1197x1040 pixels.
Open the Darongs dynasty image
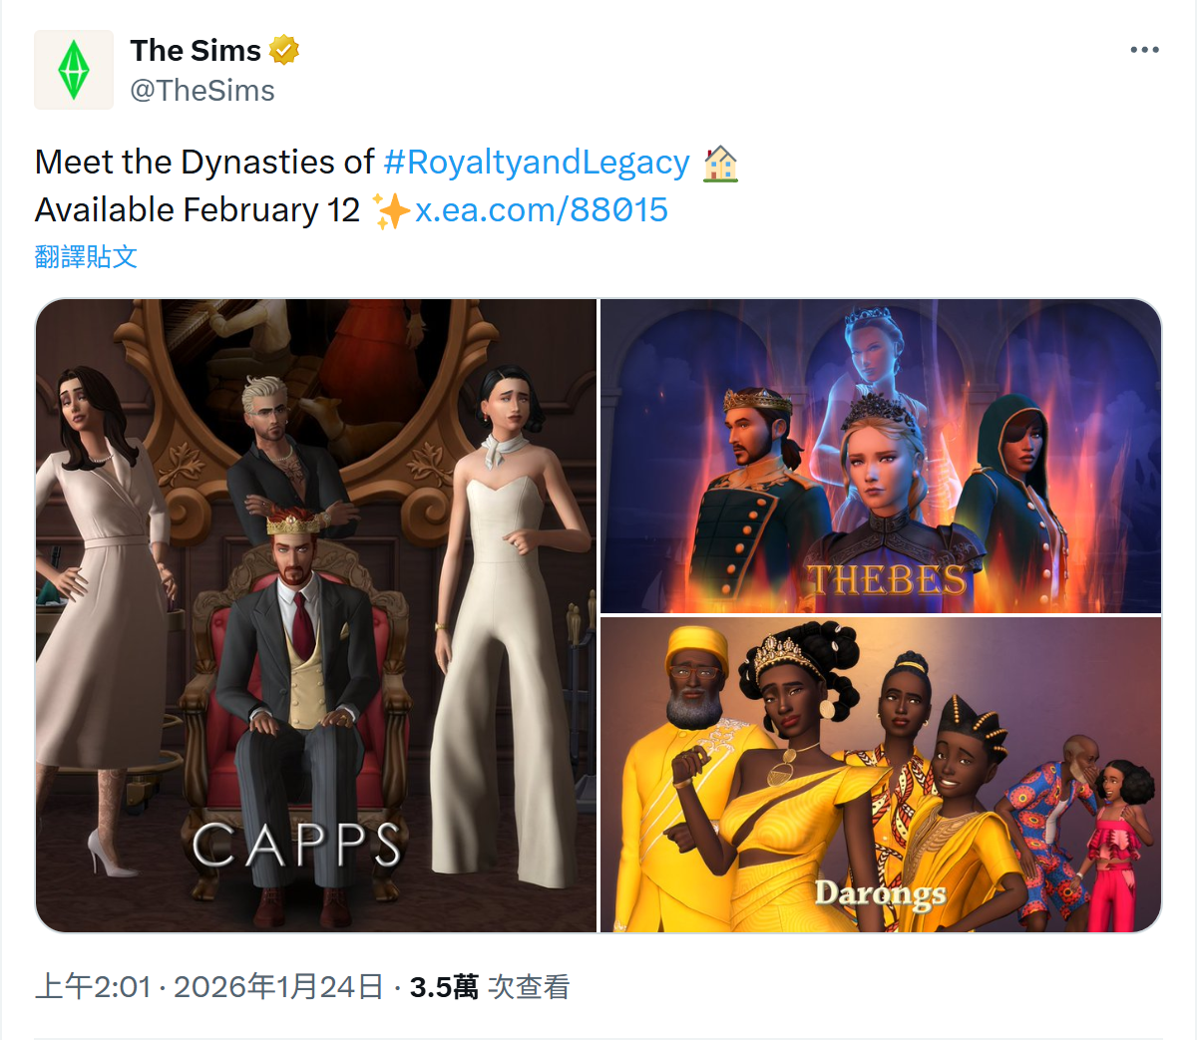point(881,775)
